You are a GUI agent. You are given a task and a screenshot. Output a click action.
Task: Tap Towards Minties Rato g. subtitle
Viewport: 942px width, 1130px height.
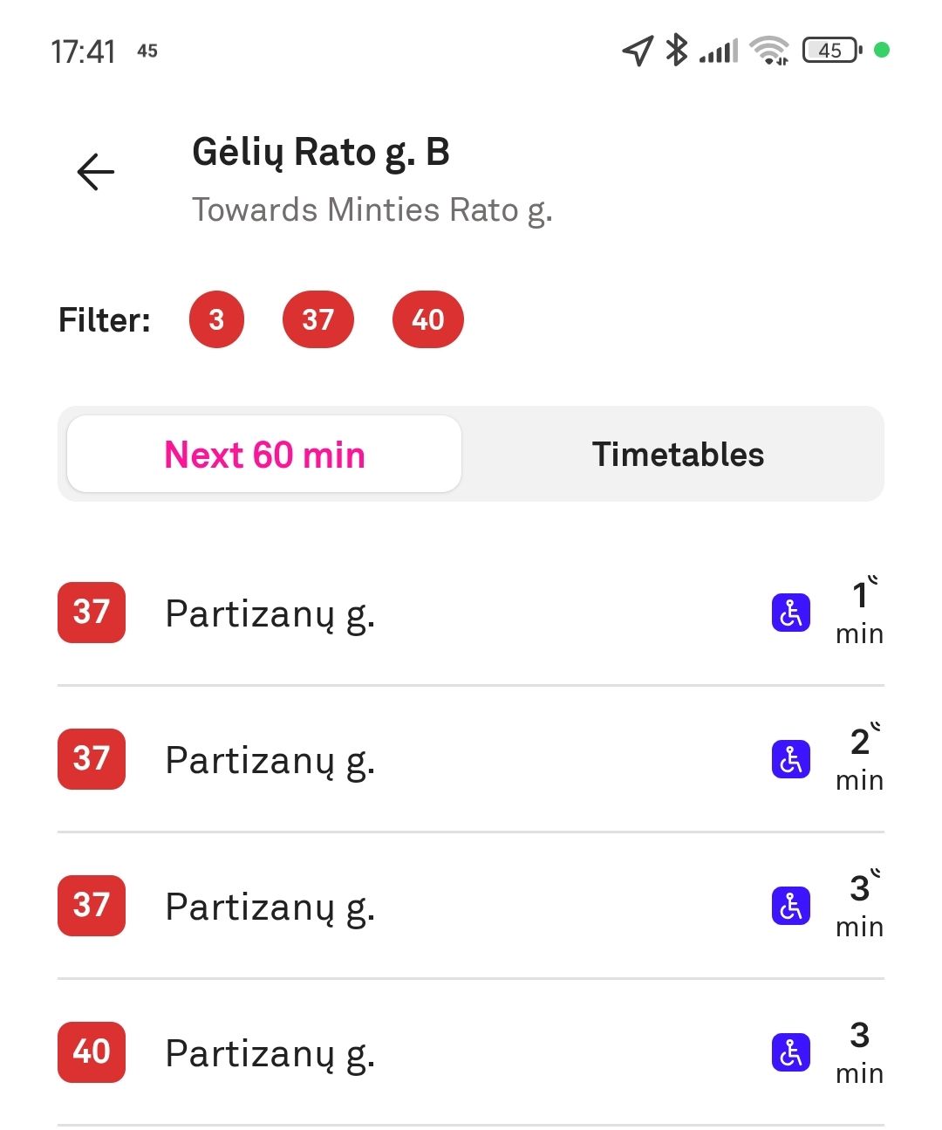(x=372, y=210)
